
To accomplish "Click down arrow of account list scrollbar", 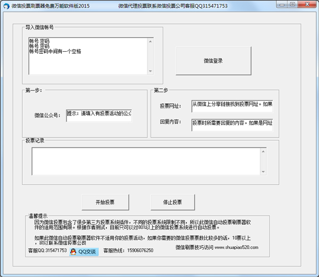I will (x=150, y=71).
